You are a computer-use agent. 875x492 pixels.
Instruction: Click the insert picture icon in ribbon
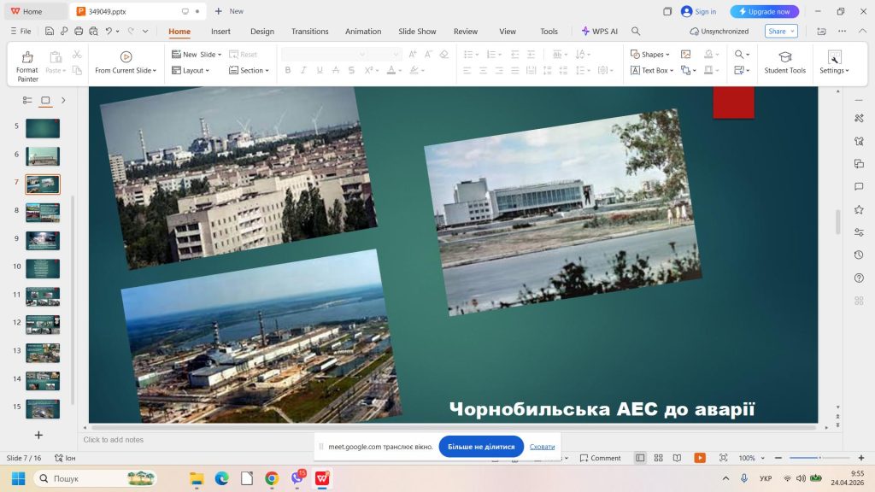(x=685, y=55)
